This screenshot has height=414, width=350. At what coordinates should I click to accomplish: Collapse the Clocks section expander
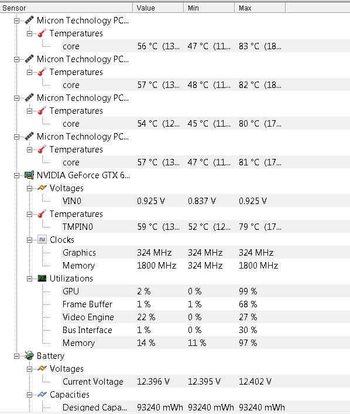coord(29,240)
